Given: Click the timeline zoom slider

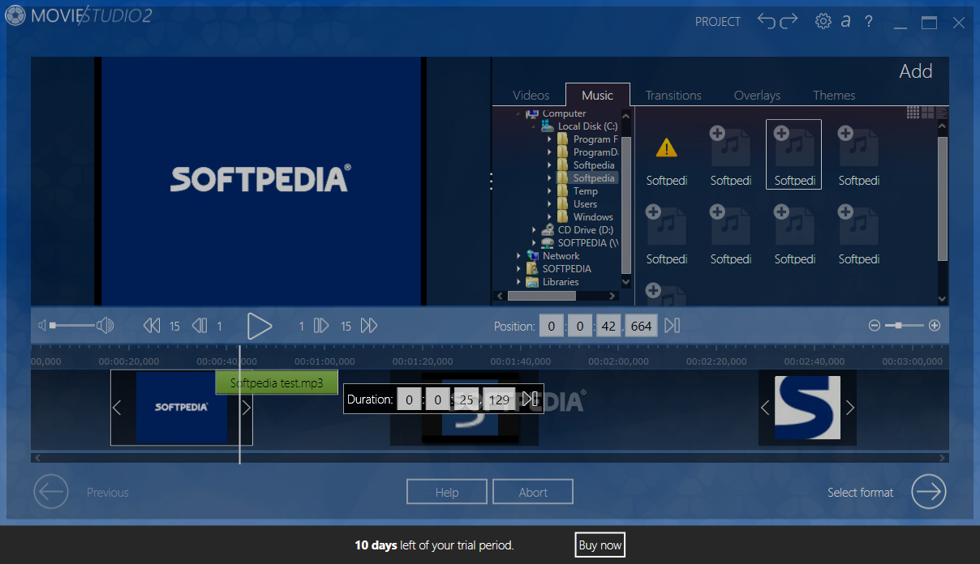Looking at the screenshot, I should point(905,326).
